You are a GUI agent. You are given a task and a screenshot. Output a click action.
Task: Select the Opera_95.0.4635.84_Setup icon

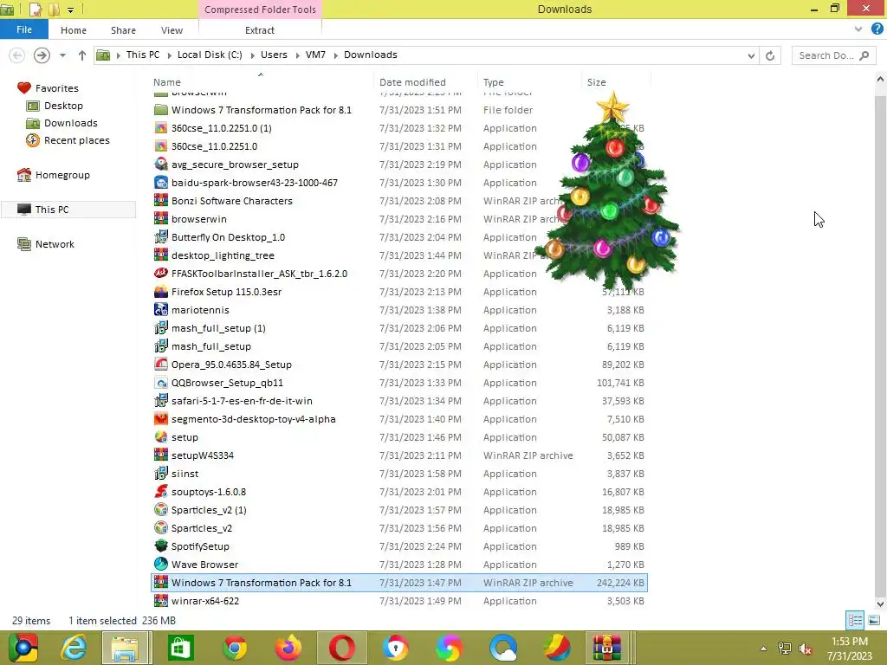coord(160,365)
